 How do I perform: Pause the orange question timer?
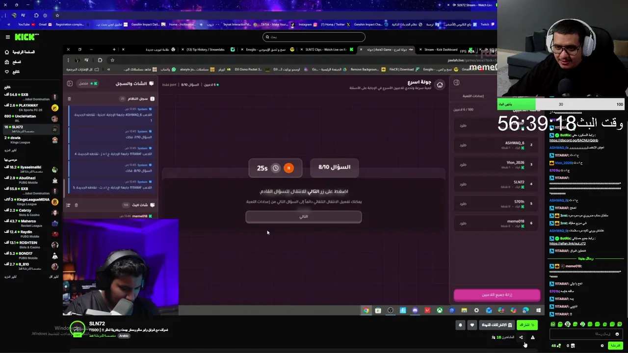point(288,168)
